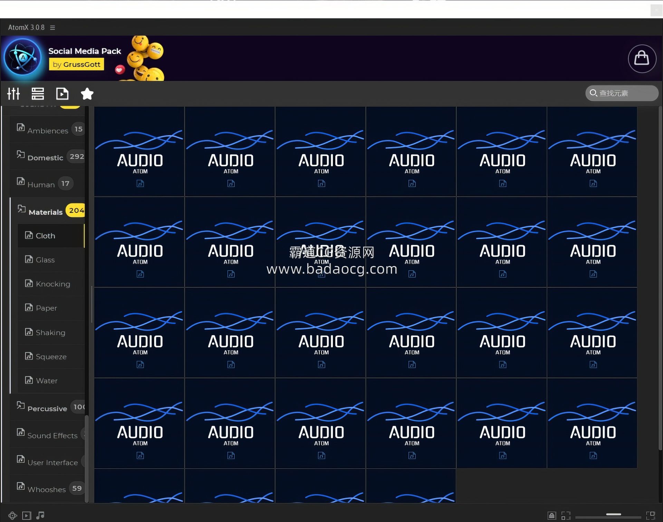Select the first Audio Atom thumbnail in top row

click(x=139, y=151)
